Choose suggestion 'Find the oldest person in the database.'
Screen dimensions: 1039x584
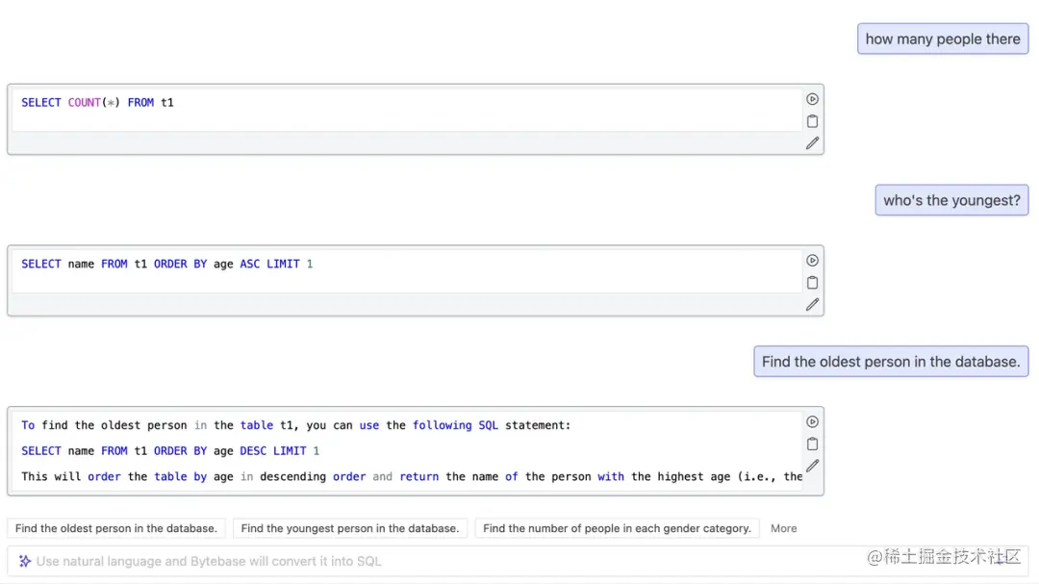pos(116,528)
